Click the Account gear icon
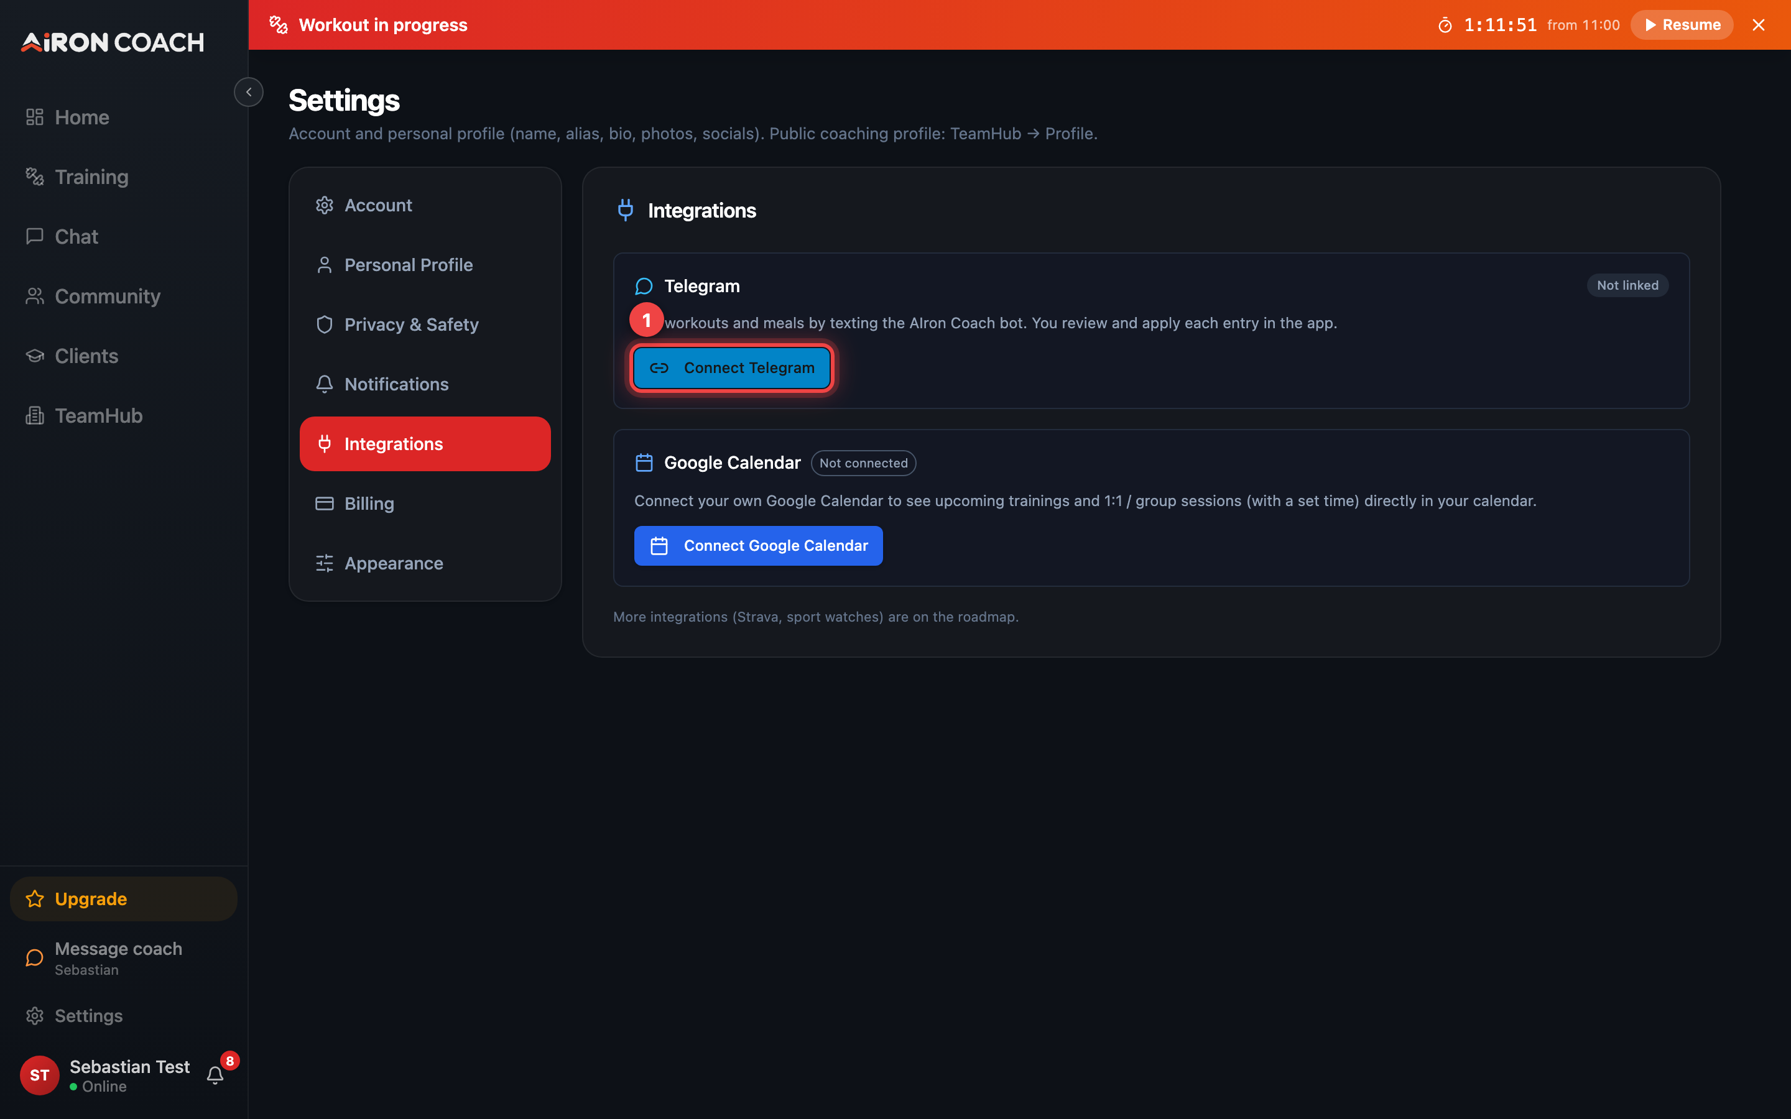Viewport: 1791px width, 1119px height. click(x=324, y=205)
